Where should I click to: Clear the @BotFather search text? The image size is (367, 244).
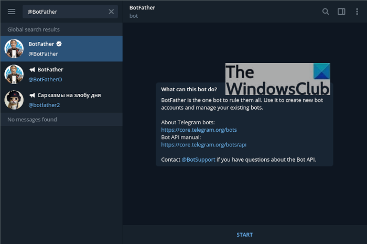click(111, 12)
